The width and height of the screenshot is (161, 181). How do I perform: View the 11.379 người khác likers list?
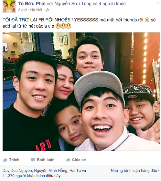pyautogui.click(x=19, y=176)
